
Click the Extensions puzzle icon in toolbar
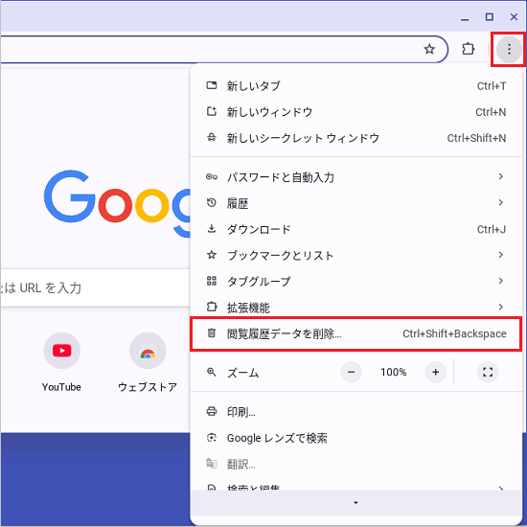(x=468, y=50)
